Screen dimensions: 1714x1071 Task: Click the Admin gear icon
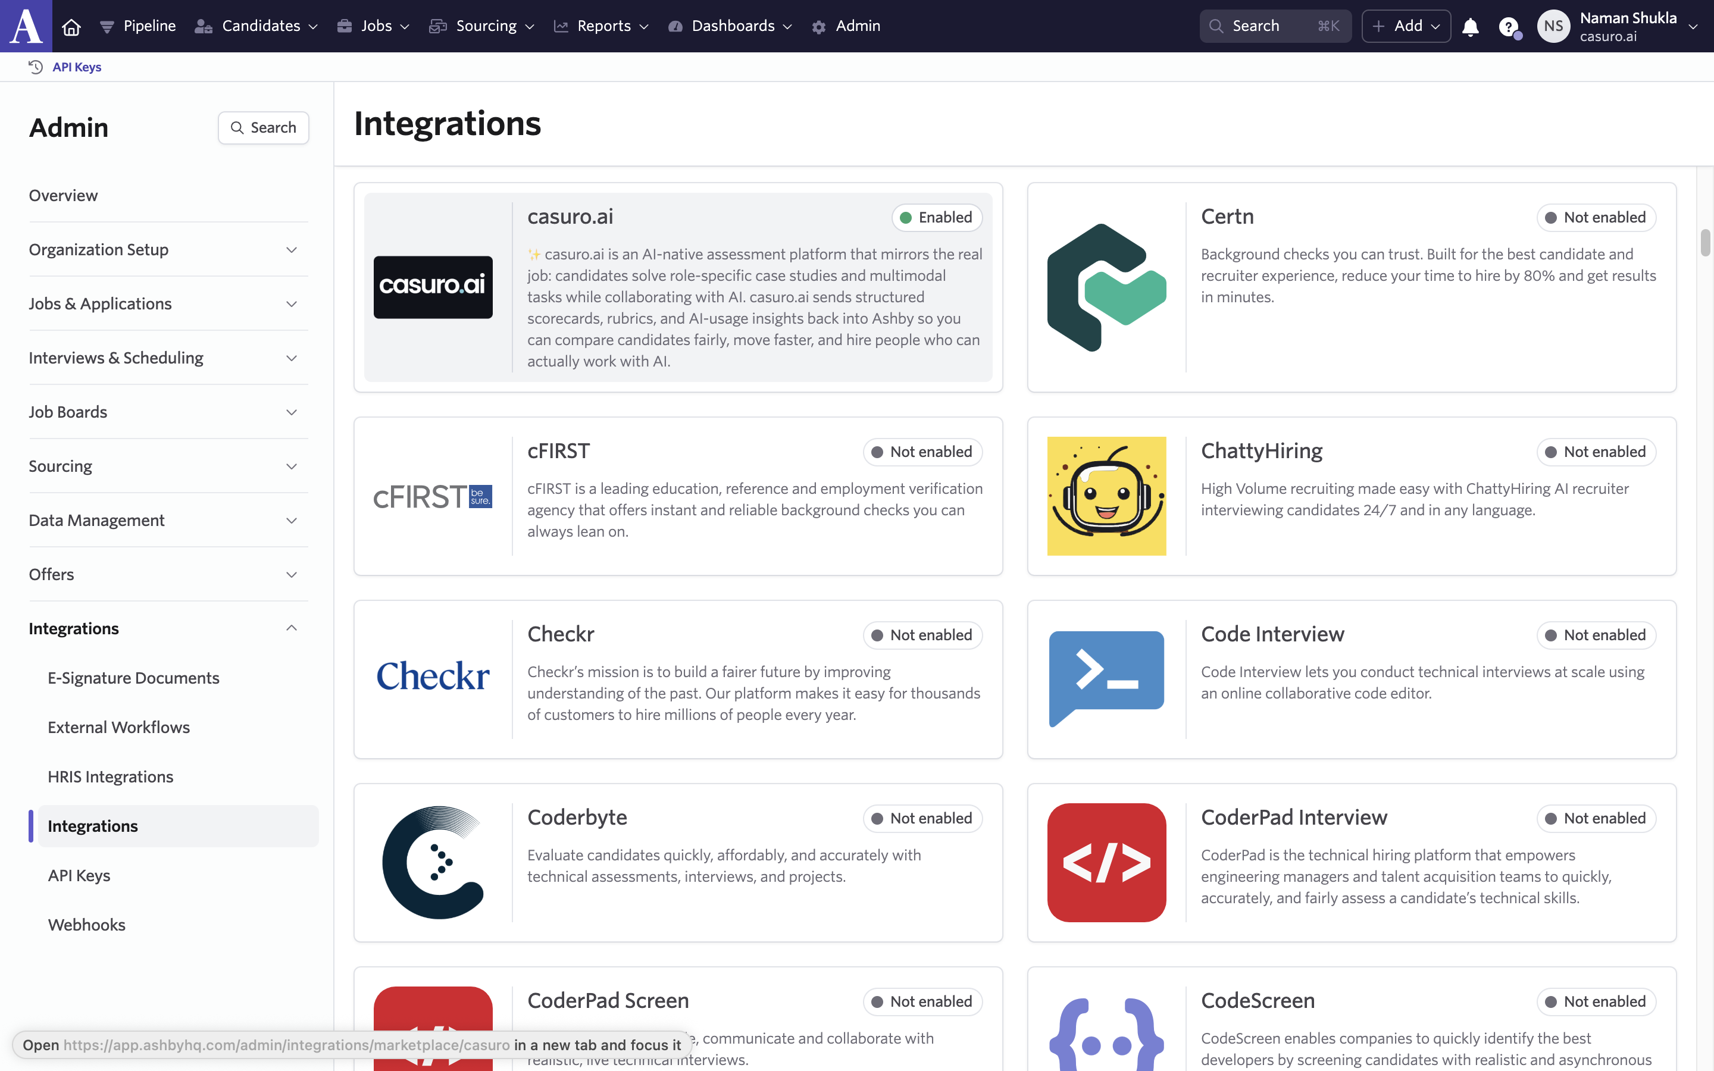(x=820, y=26)
